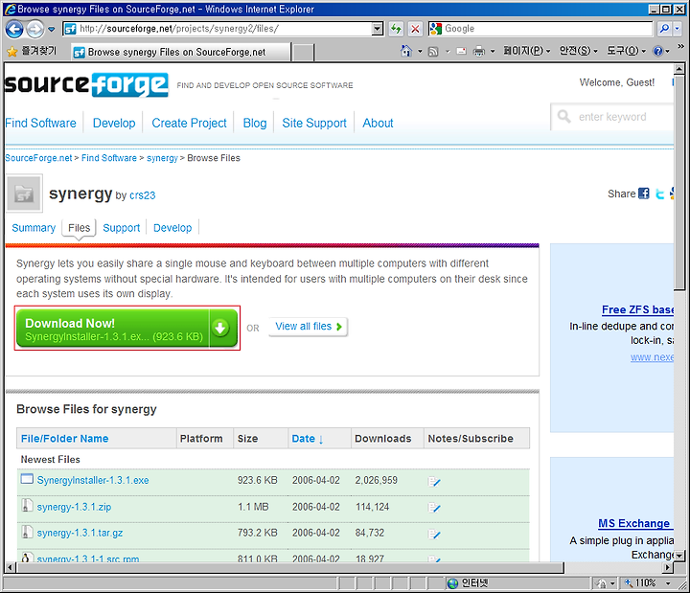Viewport: 690px width, 593px height.
Task: Open the synergy-1.3.1.tar.gz file link
Action: click(80, 533)
